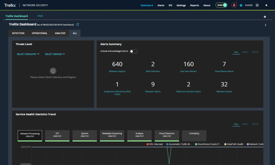Switch to the Operational tab
Image resolution: width=275 pixels, height=165 pixels.
[x=40, y=33]
